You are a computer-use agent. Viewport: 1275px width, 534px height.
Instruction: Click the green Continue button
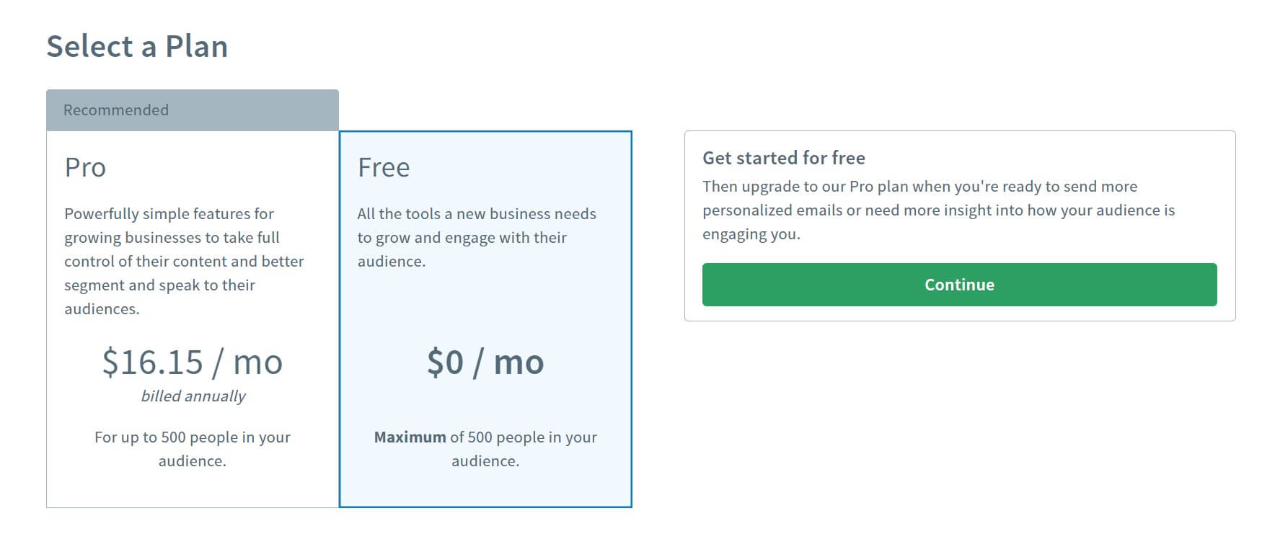tap(959, 285)
